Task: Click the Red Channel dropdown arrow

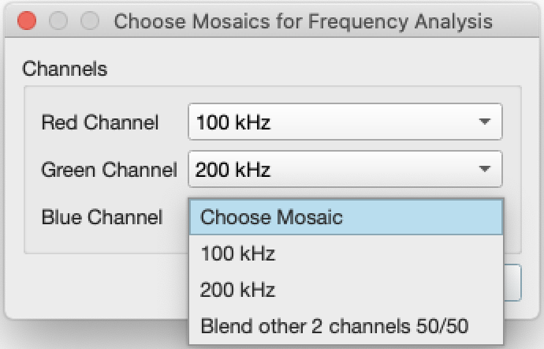Action: pyautogui.click(x=484, y=123)
